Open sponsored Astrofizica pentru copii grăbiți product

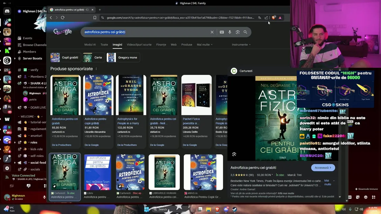[x=98, y=111]
